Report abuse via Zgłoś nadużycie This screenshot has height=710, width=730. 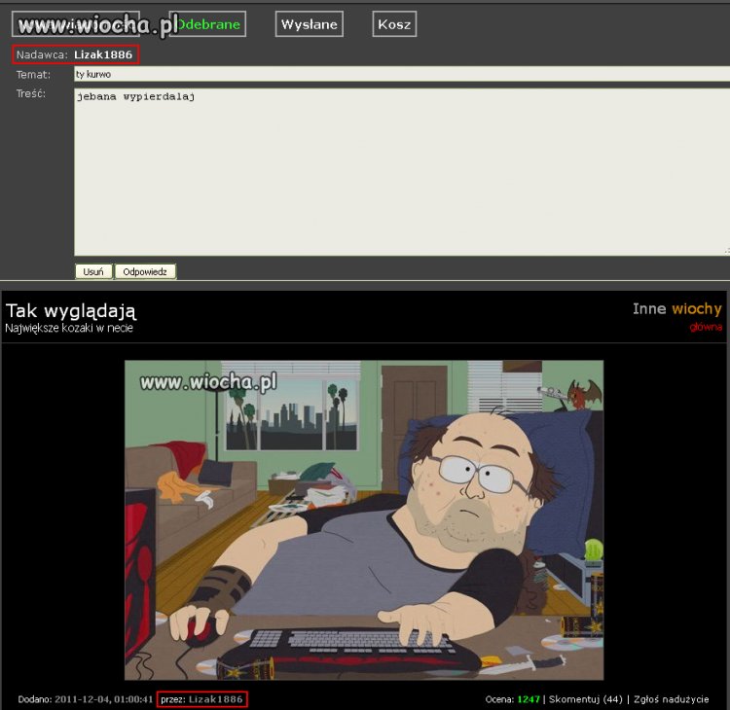pos(671,699)
